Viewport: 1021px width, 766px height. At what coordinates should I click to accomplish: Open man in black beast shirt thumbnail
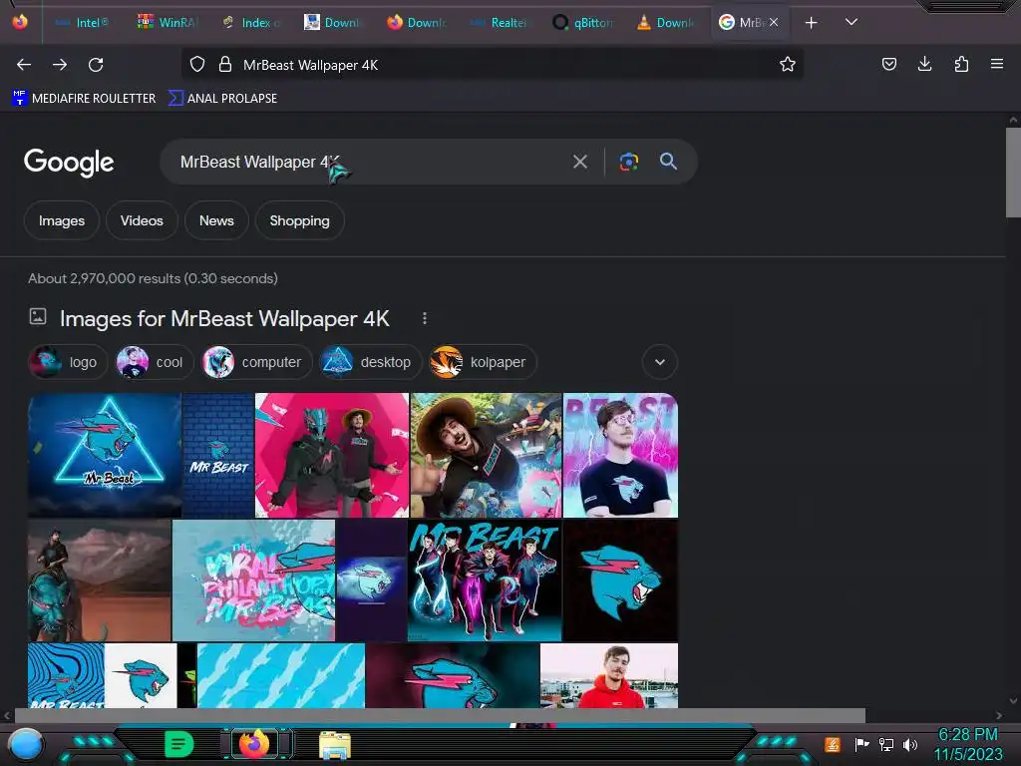[x=620, y=455]
